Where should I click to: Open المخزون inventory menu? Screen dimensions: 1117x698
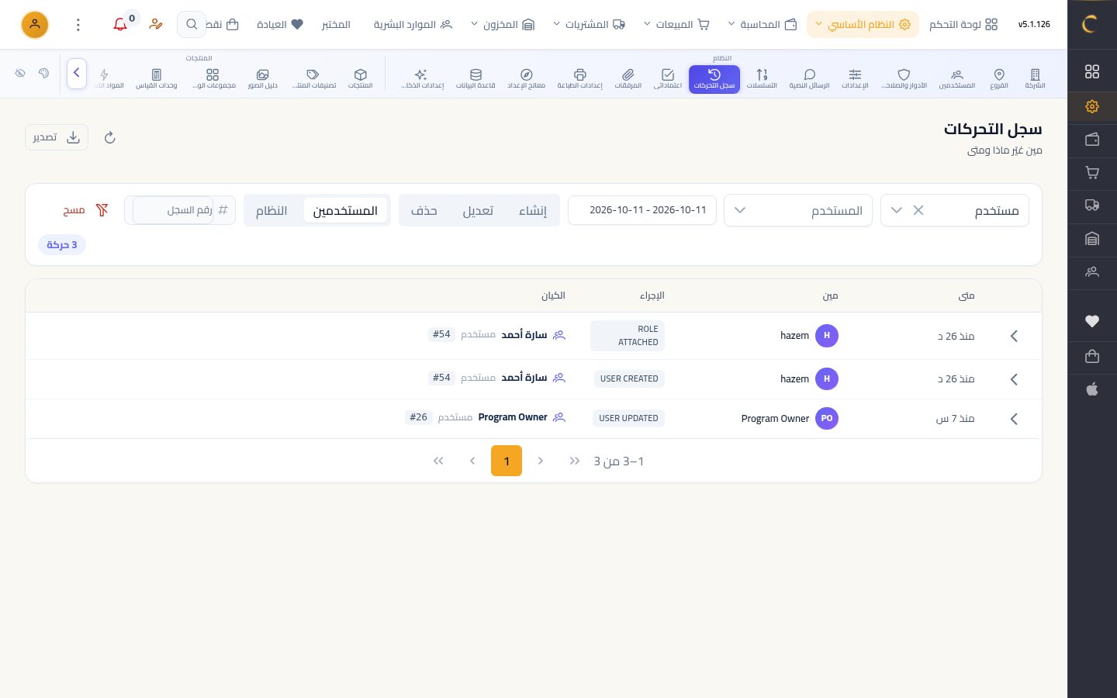(503, 24)
